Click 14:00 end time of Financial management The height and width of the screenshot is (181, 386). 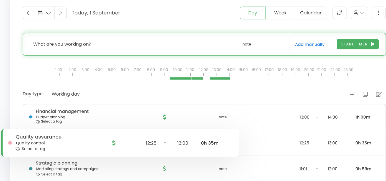pyautogui.click(x=333, y=117)
